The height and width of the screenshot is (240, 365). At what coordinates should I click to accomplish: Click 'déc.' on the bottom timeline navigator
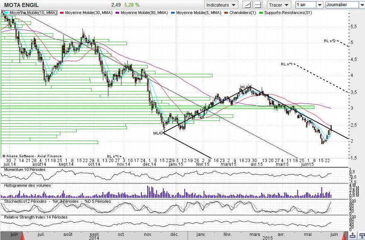[x=174, y=234]
